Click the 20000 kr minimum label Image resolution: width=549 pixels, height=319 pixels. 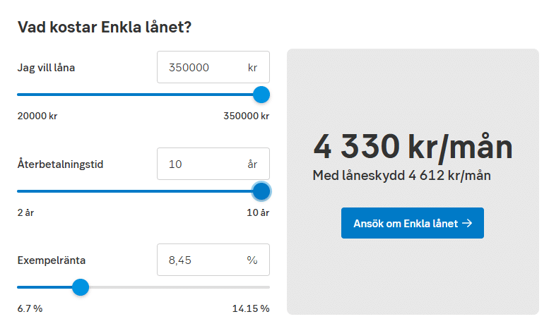click(x=37, y=116)
